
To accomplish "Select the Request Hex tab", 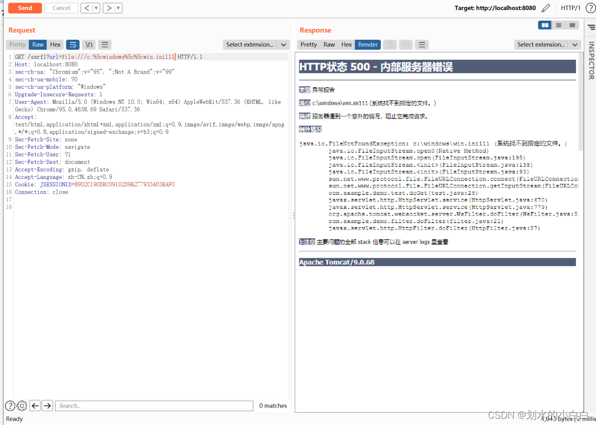I will (55, 44).
